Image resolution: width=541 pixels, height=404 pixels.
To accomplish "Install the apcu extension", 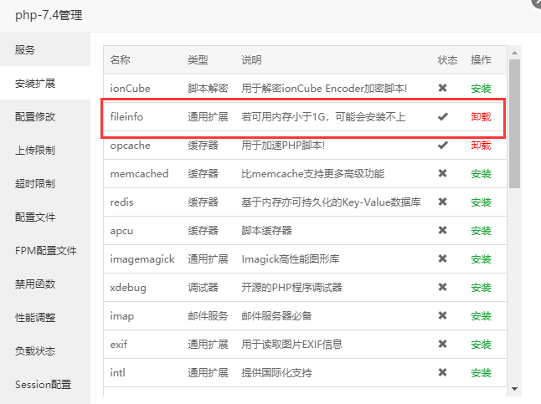I will pos(481,231).
